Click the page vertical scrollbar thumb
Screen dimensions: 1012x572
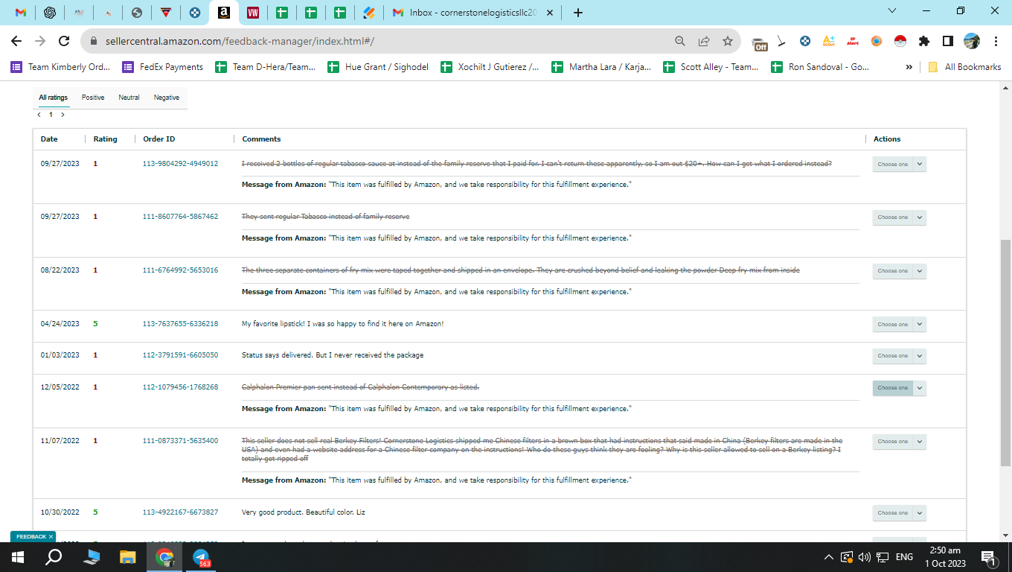tap(1005, 354)
